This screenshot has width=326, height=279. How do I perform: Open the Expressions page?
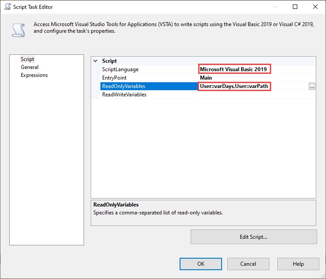pos(34,75)
